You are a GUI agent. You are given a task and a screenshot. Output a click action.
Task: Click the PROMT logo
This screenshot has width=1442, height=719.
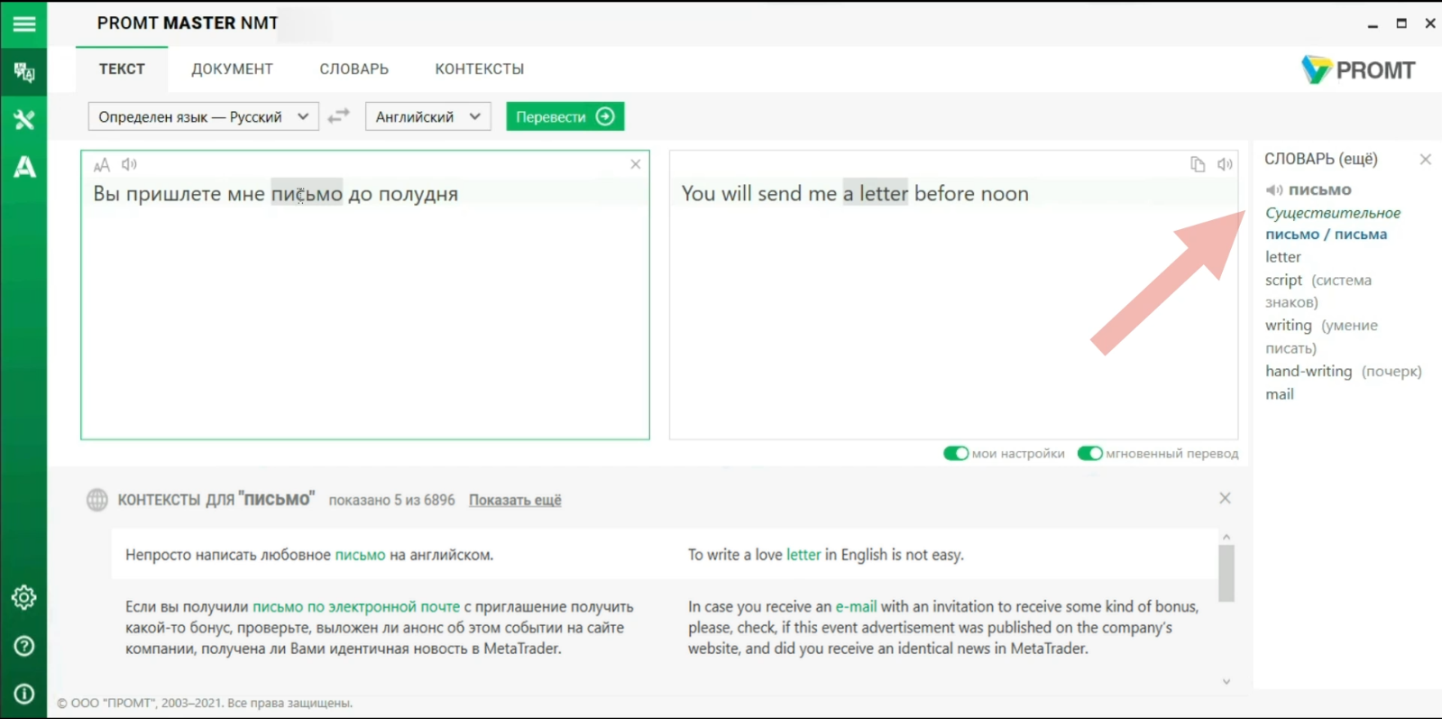[x=1358, y=69]
